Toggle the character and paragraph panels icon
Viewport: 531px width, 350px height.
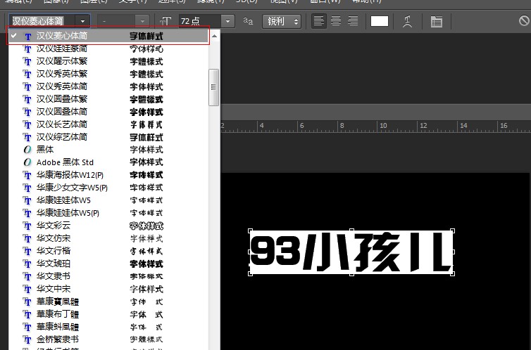(x=437, y=21)
